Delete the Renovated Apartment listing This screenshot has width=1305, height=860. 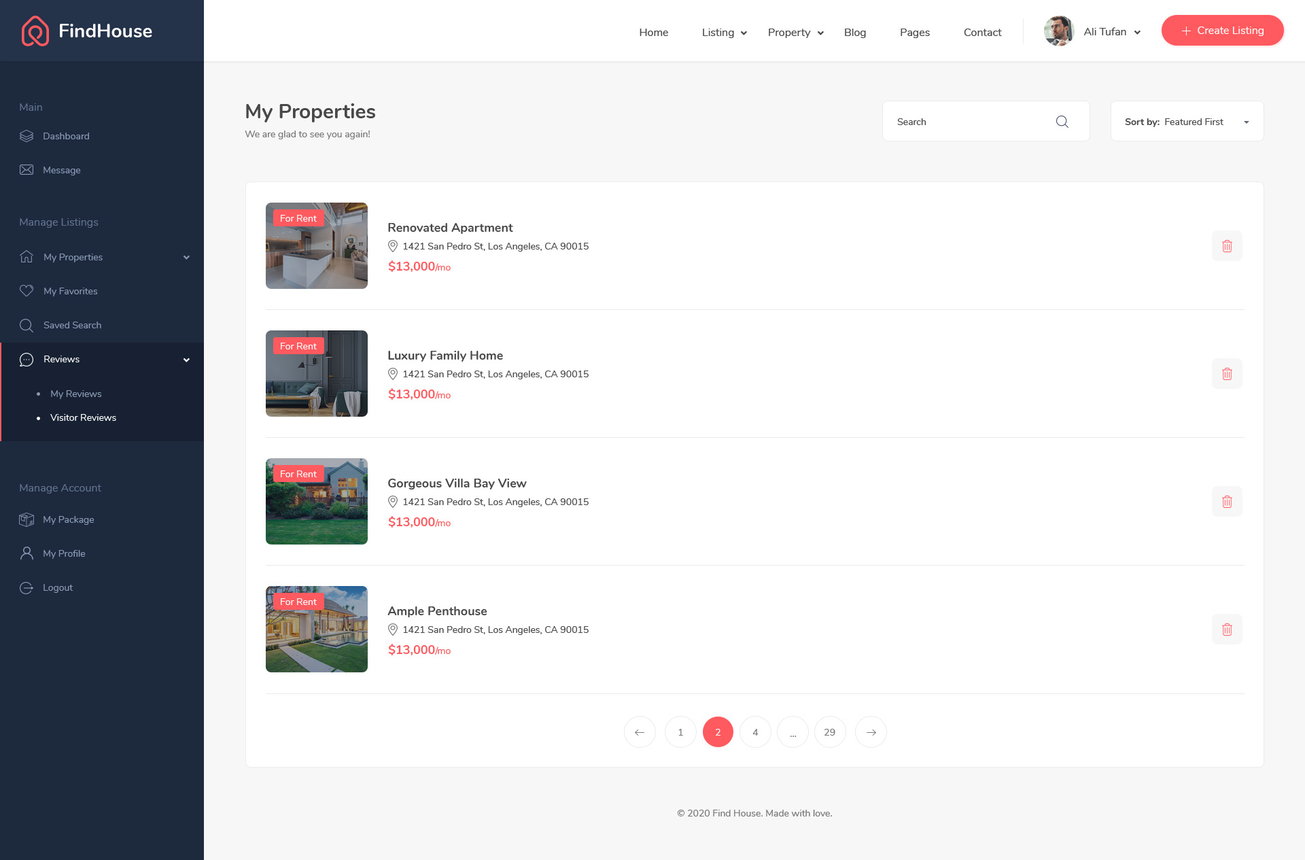1227,246
